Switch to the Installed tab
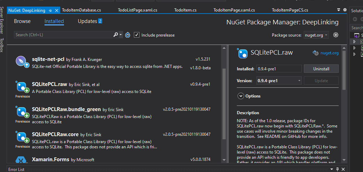The height and width of the screenshot is (172, 363). [x=54, y=21]
